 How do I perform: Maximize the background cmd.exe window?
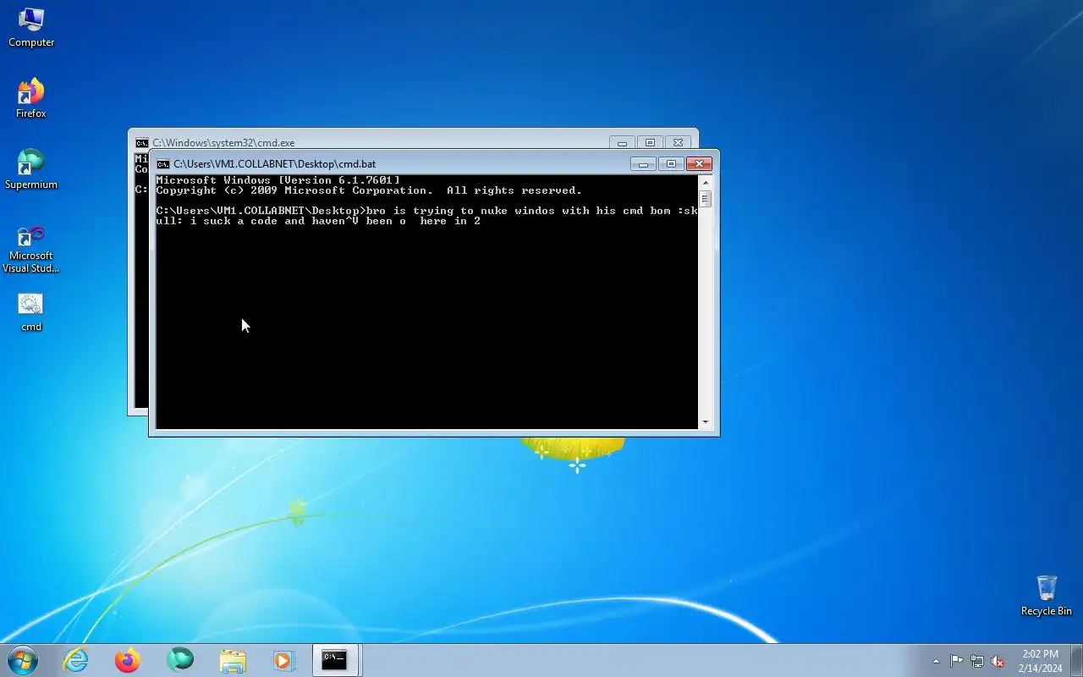click(650, 142)
